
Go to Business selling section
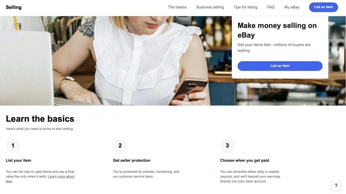click(x=210, y=7)
